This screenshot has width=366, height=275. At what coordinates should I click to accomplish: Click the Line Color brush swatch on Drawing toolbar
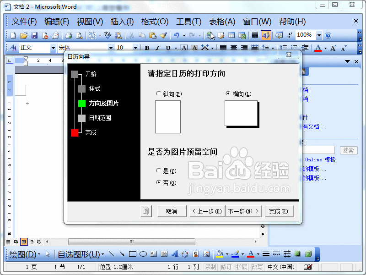[x=236, y=254]
